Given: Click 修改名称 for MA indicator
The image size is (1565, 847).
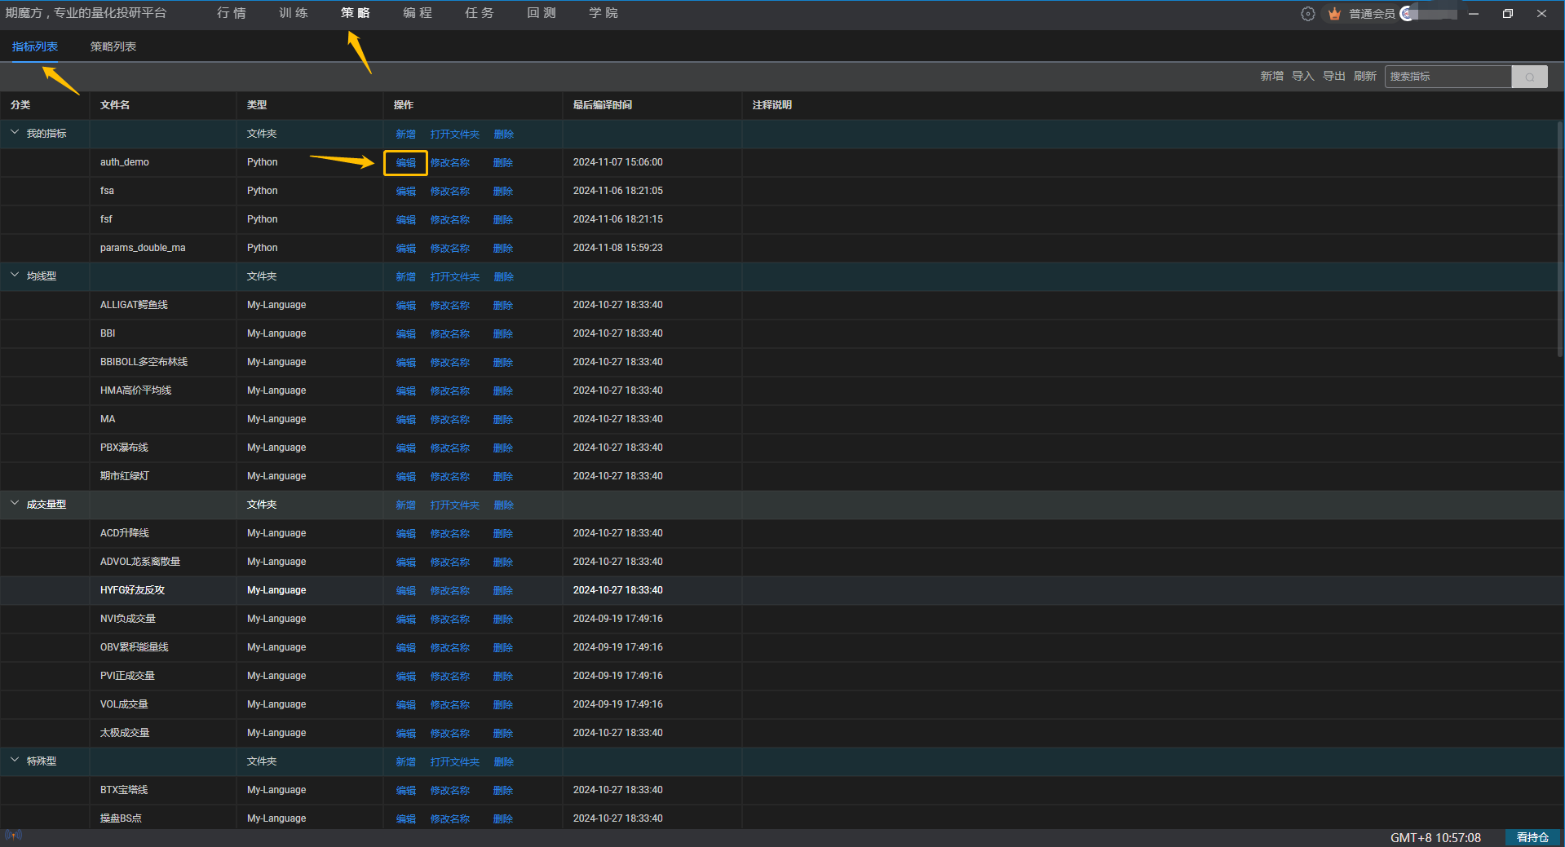Looking at the screenshot, I should click(x=450, y=420).
